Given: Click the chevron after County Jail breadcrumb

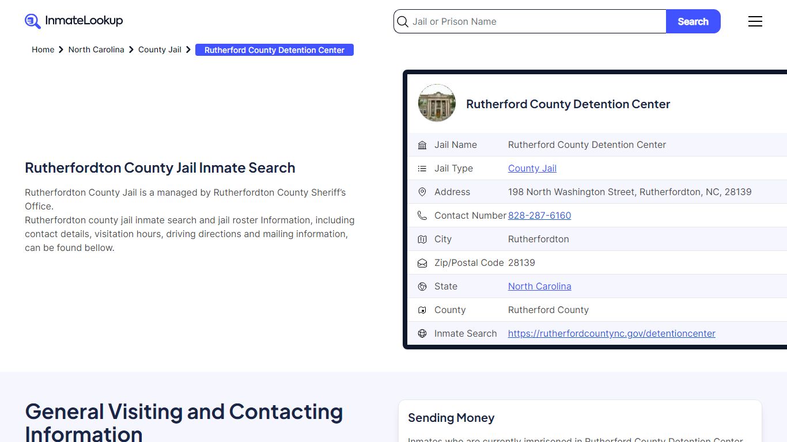Looking at the screenshot, I should tap(188, 50).
